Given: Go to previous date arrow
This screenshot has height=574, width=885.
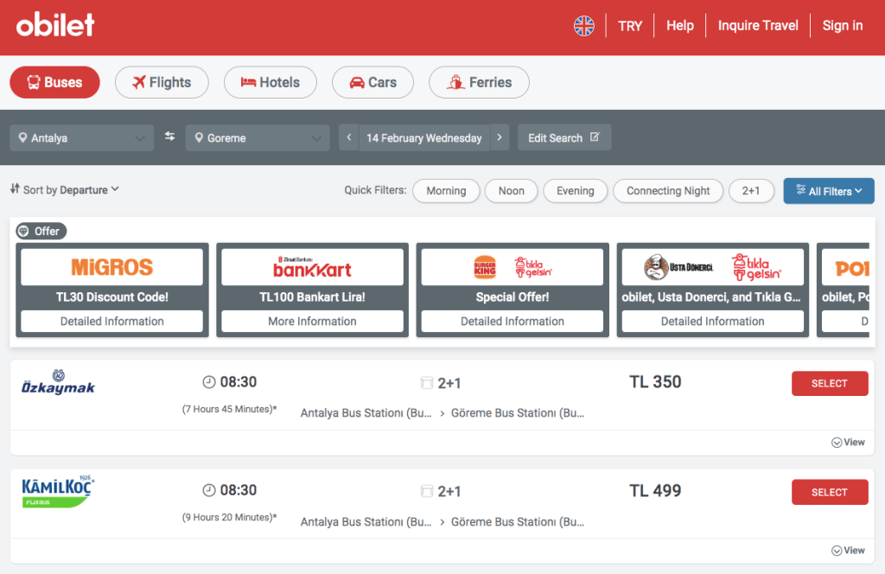Looking at the screenshot, I should tap(348, 137).
